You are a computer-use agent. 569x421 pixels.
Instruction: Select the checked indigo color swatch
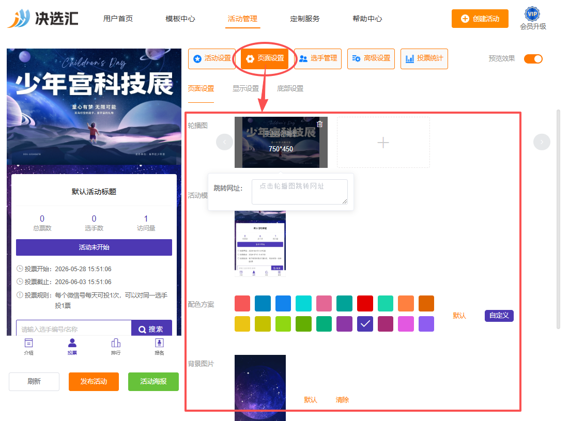(365, 324)
